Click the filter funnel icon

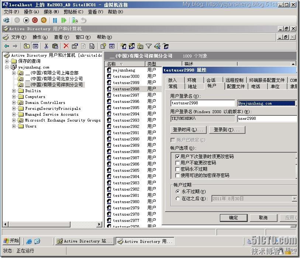point(149,46)
